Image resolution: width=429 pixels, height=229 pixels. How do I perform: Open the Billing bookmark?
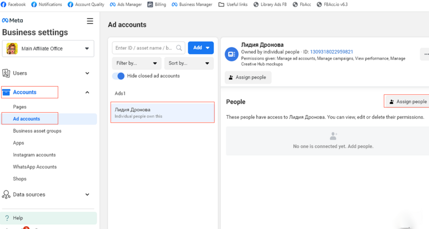point(157,4)
